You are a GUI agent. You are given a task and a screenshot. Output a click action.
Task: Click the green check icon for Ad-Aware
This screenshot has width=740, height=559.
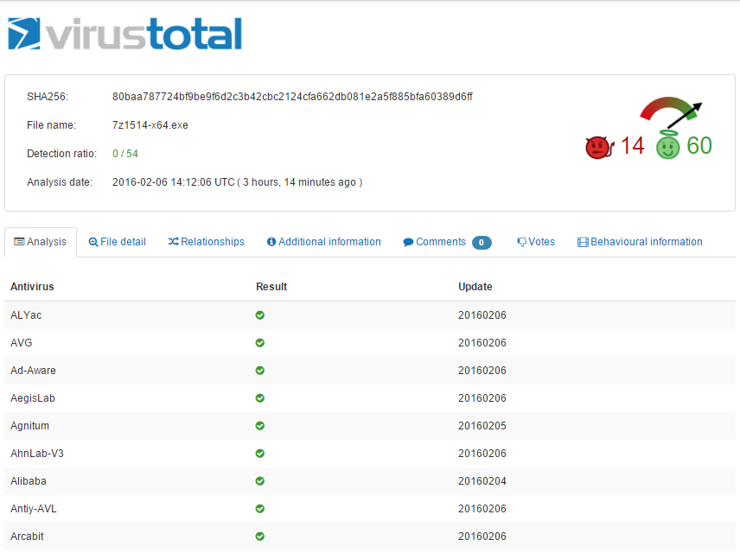pyautogui.click(x=259, y=371)
